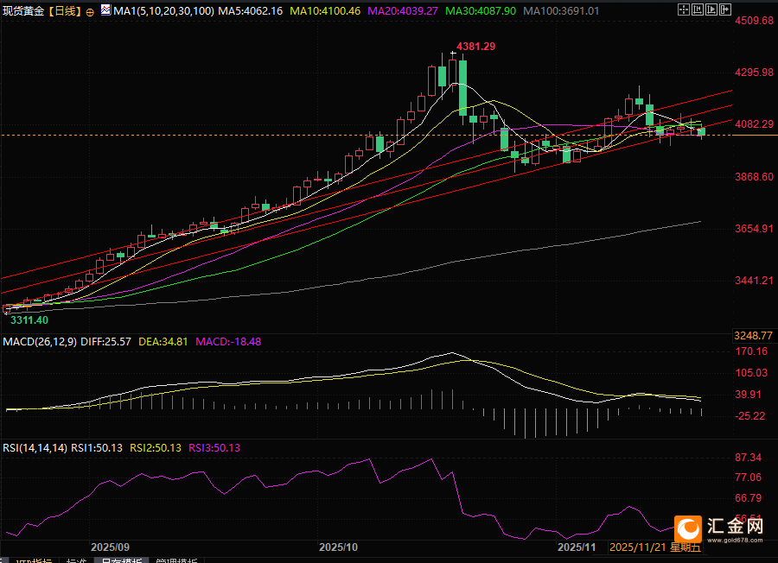Click the 77.06 RSI axis label
Viewport: 778px width, 563px height.
(749, 478)
